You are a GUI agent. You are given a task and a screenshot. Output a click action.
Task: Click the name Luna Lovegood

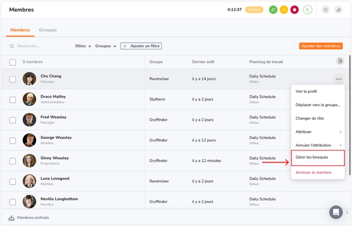(x=55, y=178)
